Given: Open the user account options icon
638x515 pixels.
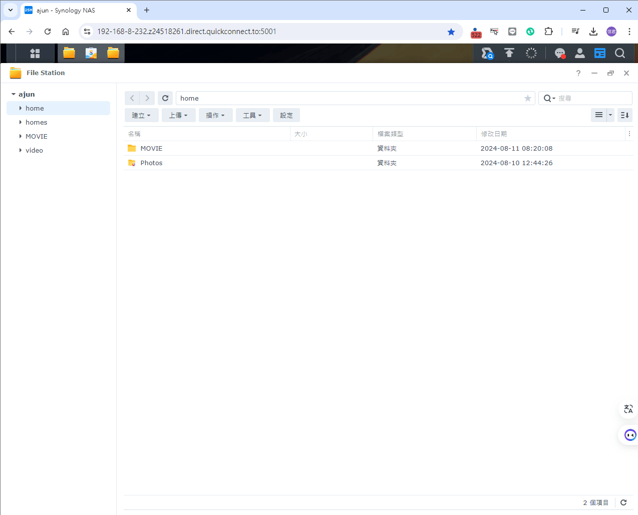Looking at the screenshot, I should coord(580,53).
